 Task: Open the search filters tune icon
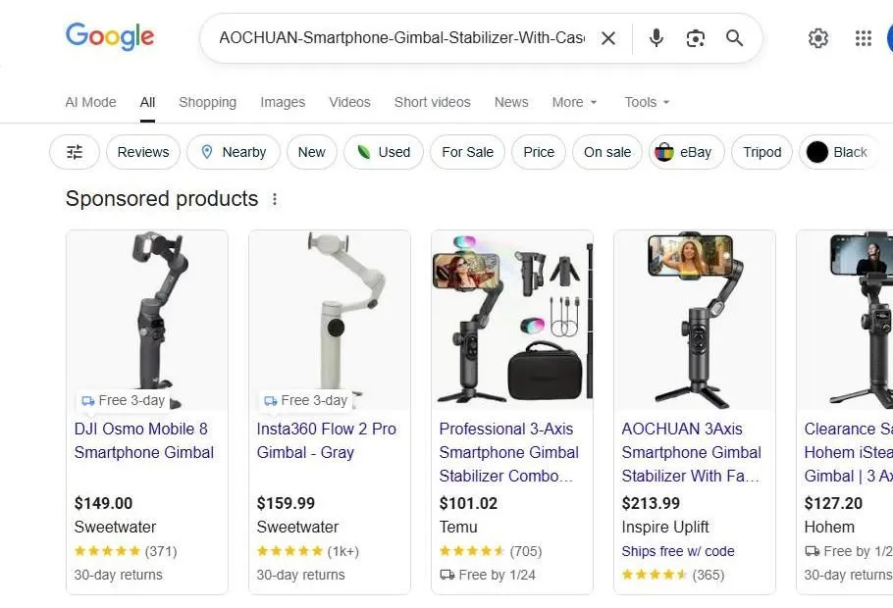[x=74, y=152]
